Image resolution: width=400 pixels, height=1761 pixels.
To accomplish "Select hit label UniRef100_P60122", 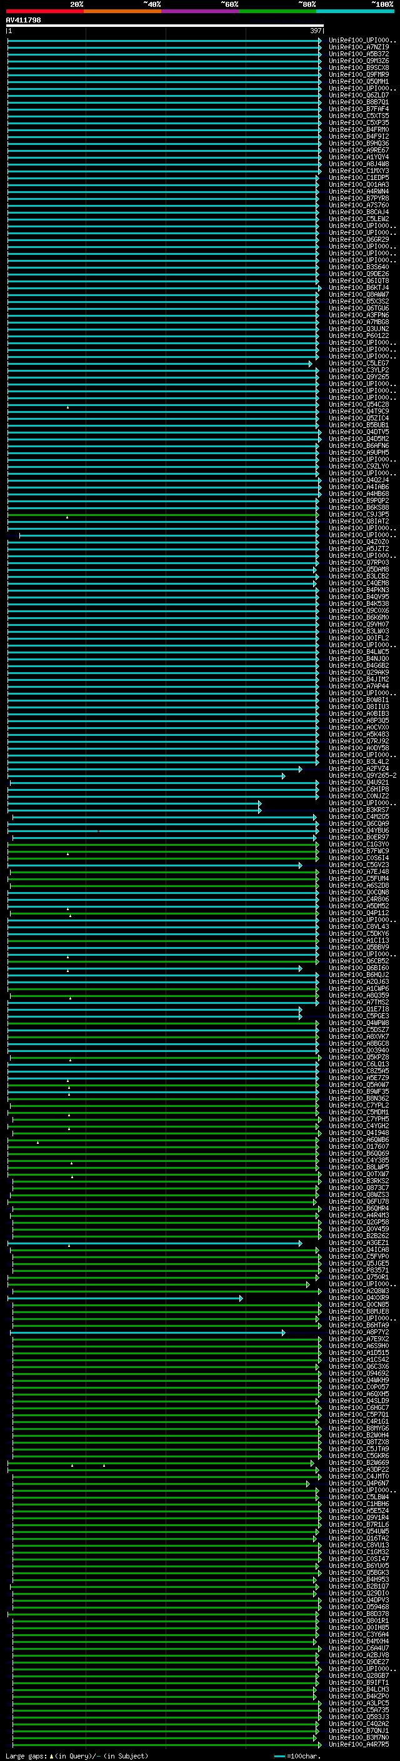I will pyautogui.click(x=359, y=335).
